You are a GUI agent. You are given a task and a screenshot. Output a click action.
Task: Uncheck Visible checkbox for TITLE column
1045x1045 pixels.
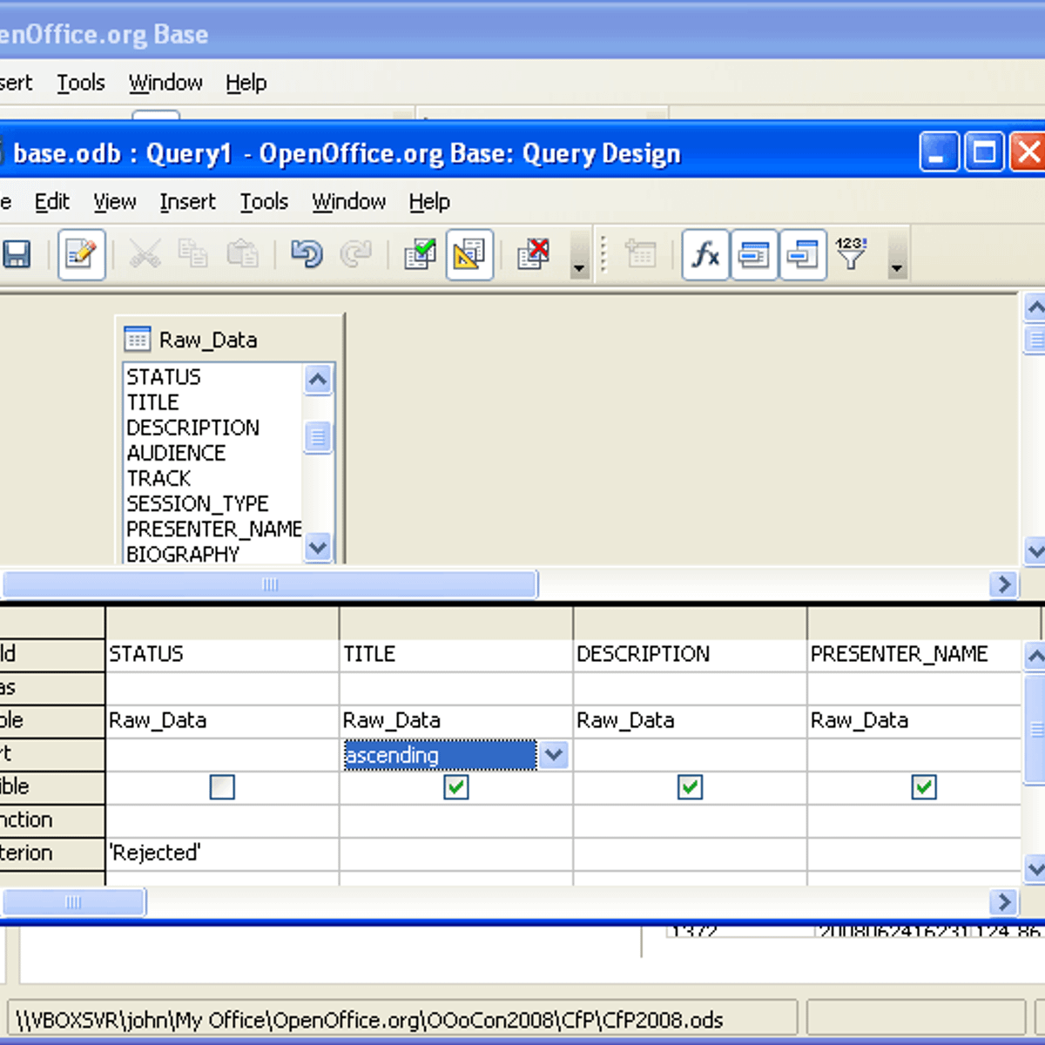tap(456, 787)
